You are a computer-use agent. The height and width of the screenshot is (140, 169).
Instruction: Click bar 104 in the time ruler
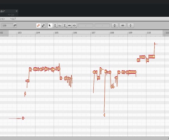[38, 33]
